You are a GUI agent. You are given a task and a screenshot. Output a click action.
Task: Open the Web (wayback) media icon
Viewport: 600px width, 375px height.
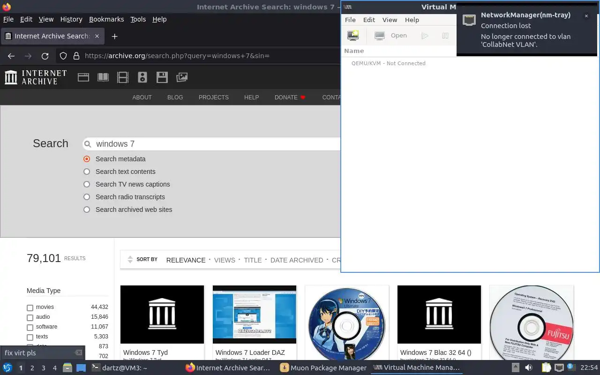[x=83, y=77]
